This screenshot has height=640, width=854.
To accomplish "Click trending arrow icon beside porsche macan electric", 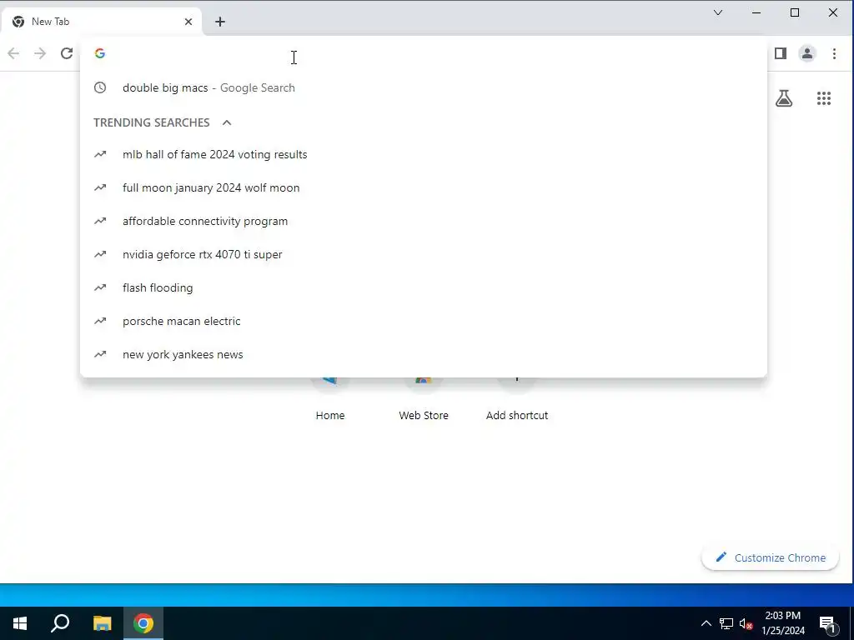I will pos(100,321).
